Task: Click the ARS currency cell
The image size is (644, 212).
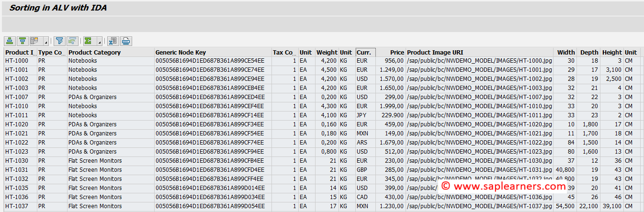Action: [365, 143]
